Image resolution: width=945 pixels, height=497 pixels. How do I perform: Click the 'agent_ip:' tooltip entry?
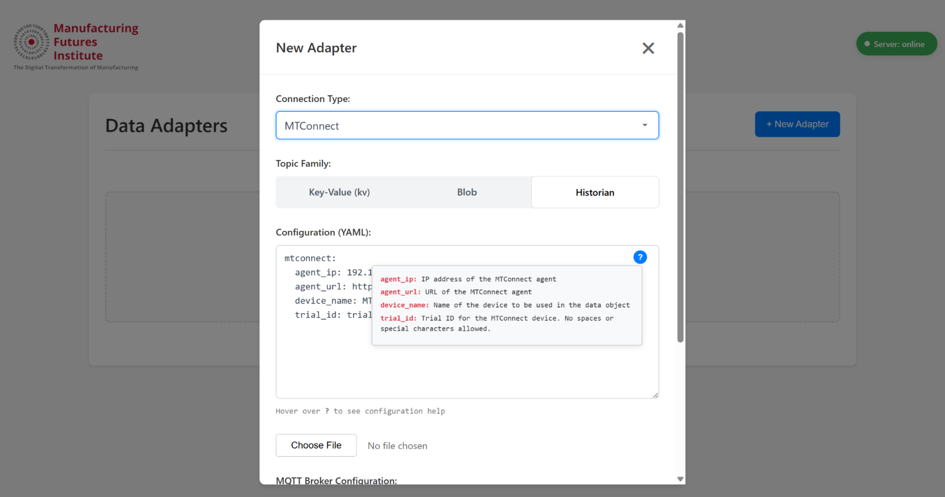468,279
